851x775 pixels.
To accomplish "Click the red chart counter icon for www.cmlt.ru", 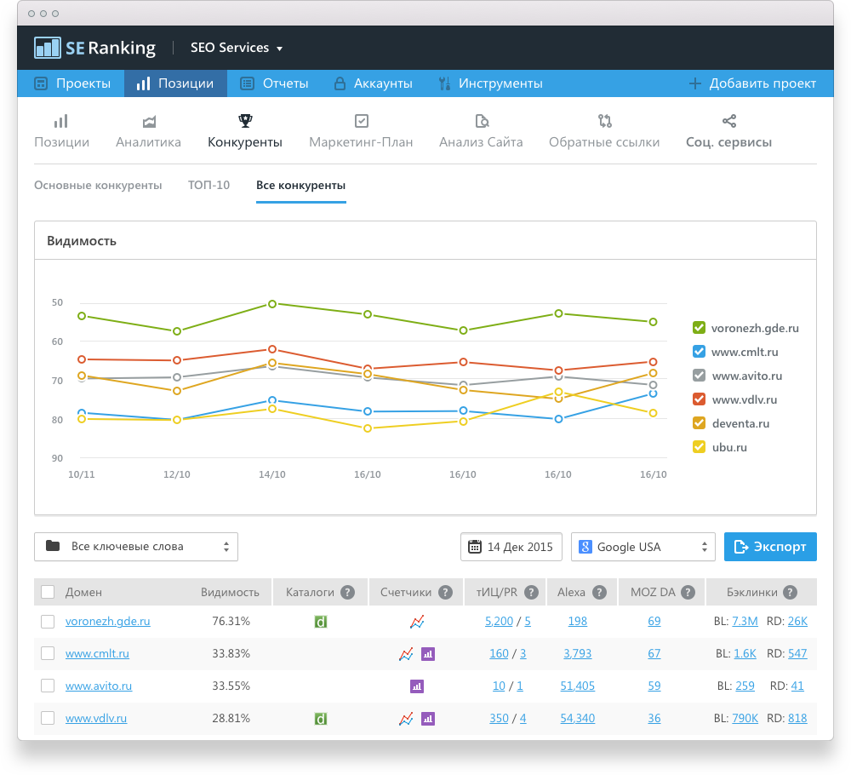I will pyautogui.click(x=406, y=654).
